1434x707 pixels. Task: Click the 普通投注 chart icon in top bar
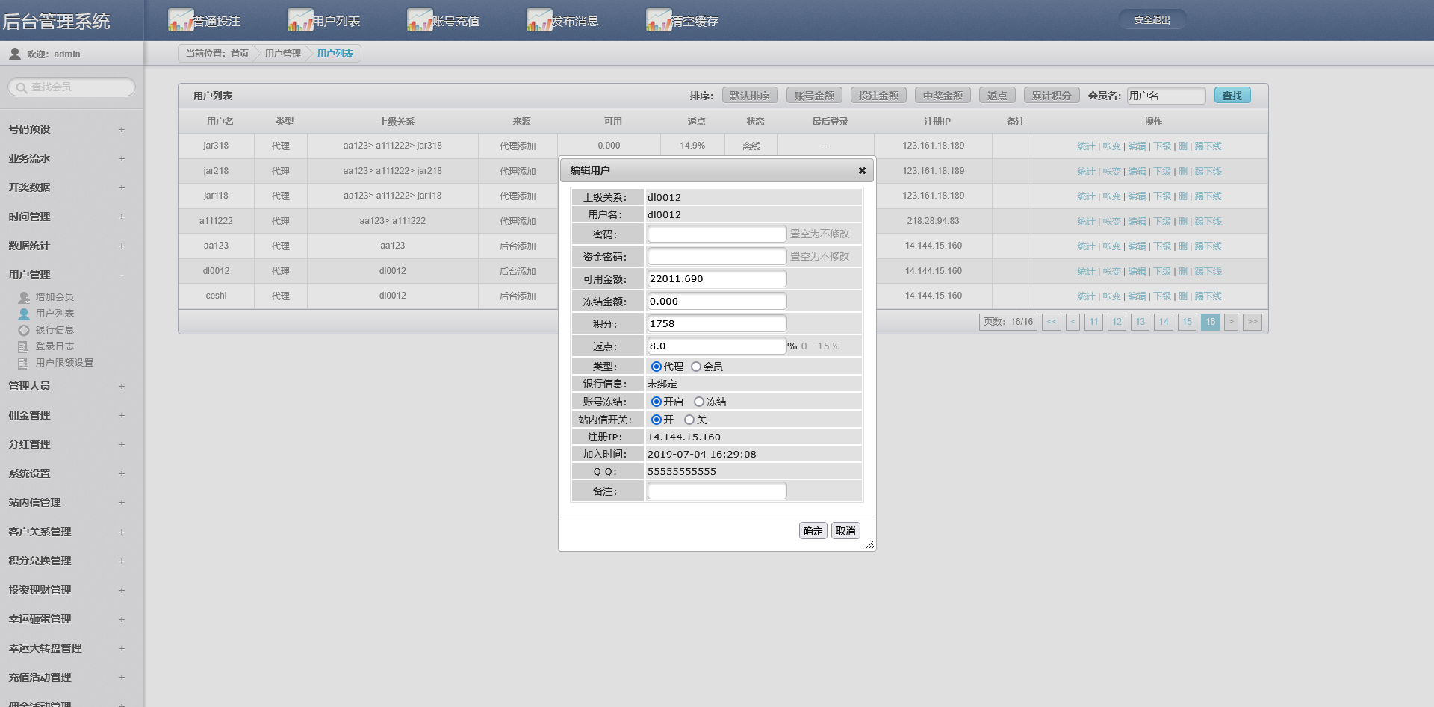coord(181,20)
